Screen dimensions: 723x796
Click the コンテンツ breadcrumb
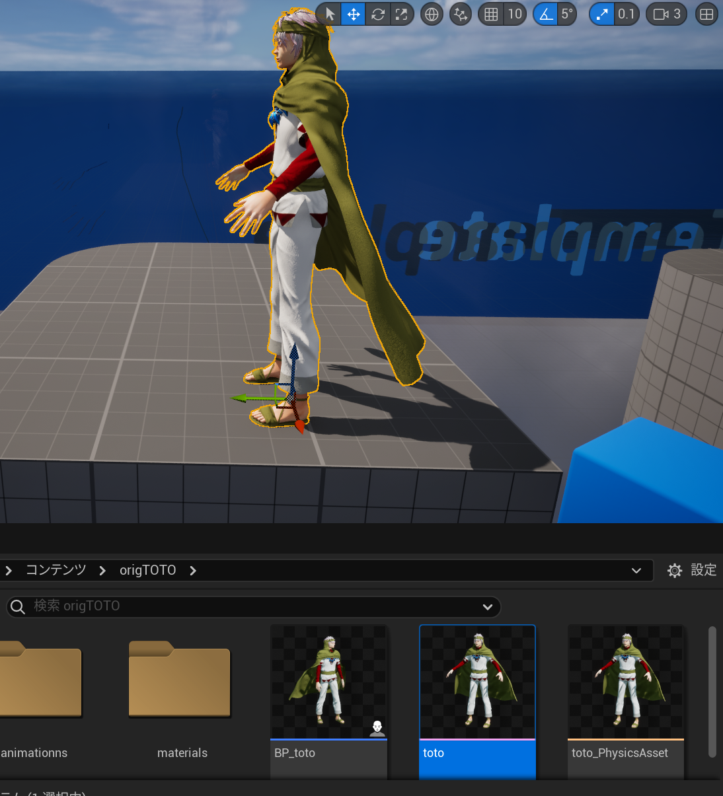point(56,570)
